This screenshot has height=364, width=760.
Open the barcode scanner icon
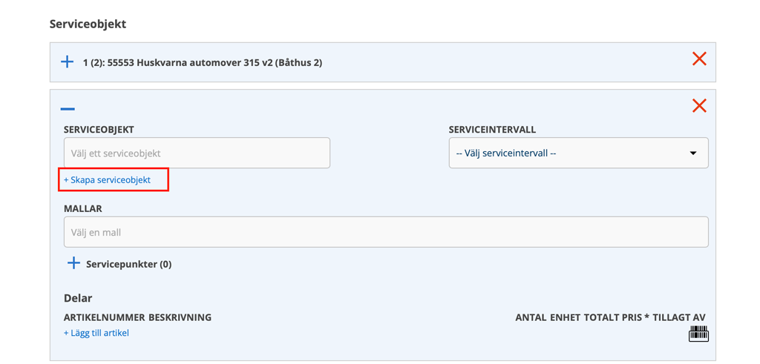pyautogui.click(x=698, y=334)
